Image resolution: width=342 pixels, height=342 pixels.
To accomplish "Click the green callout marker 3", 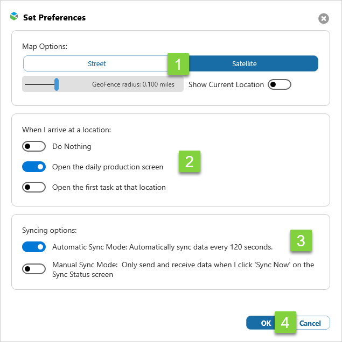I will (x=301, y=240).
